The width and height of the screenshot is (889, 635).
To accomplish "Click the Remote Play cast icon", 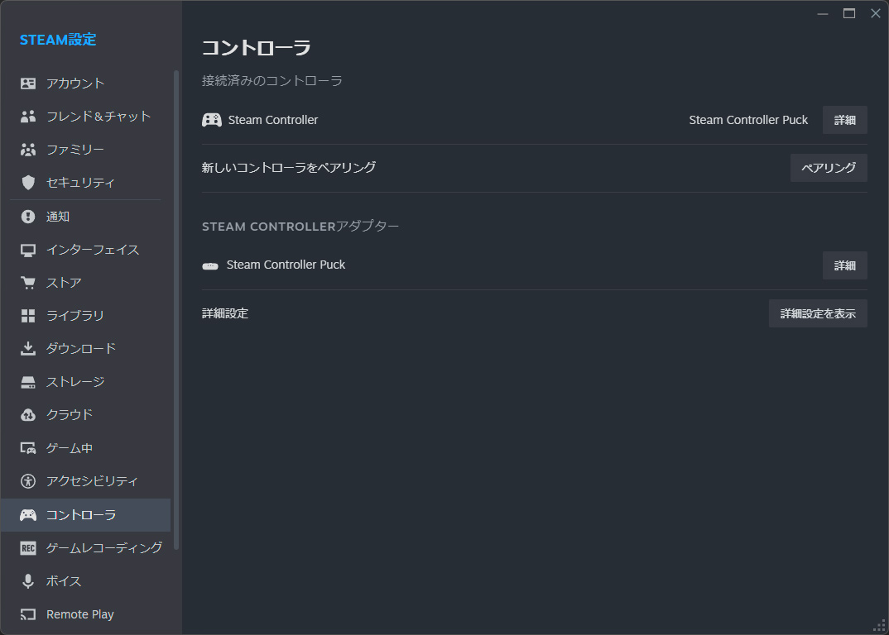I will pyautogui.click(x=28, y=614).
